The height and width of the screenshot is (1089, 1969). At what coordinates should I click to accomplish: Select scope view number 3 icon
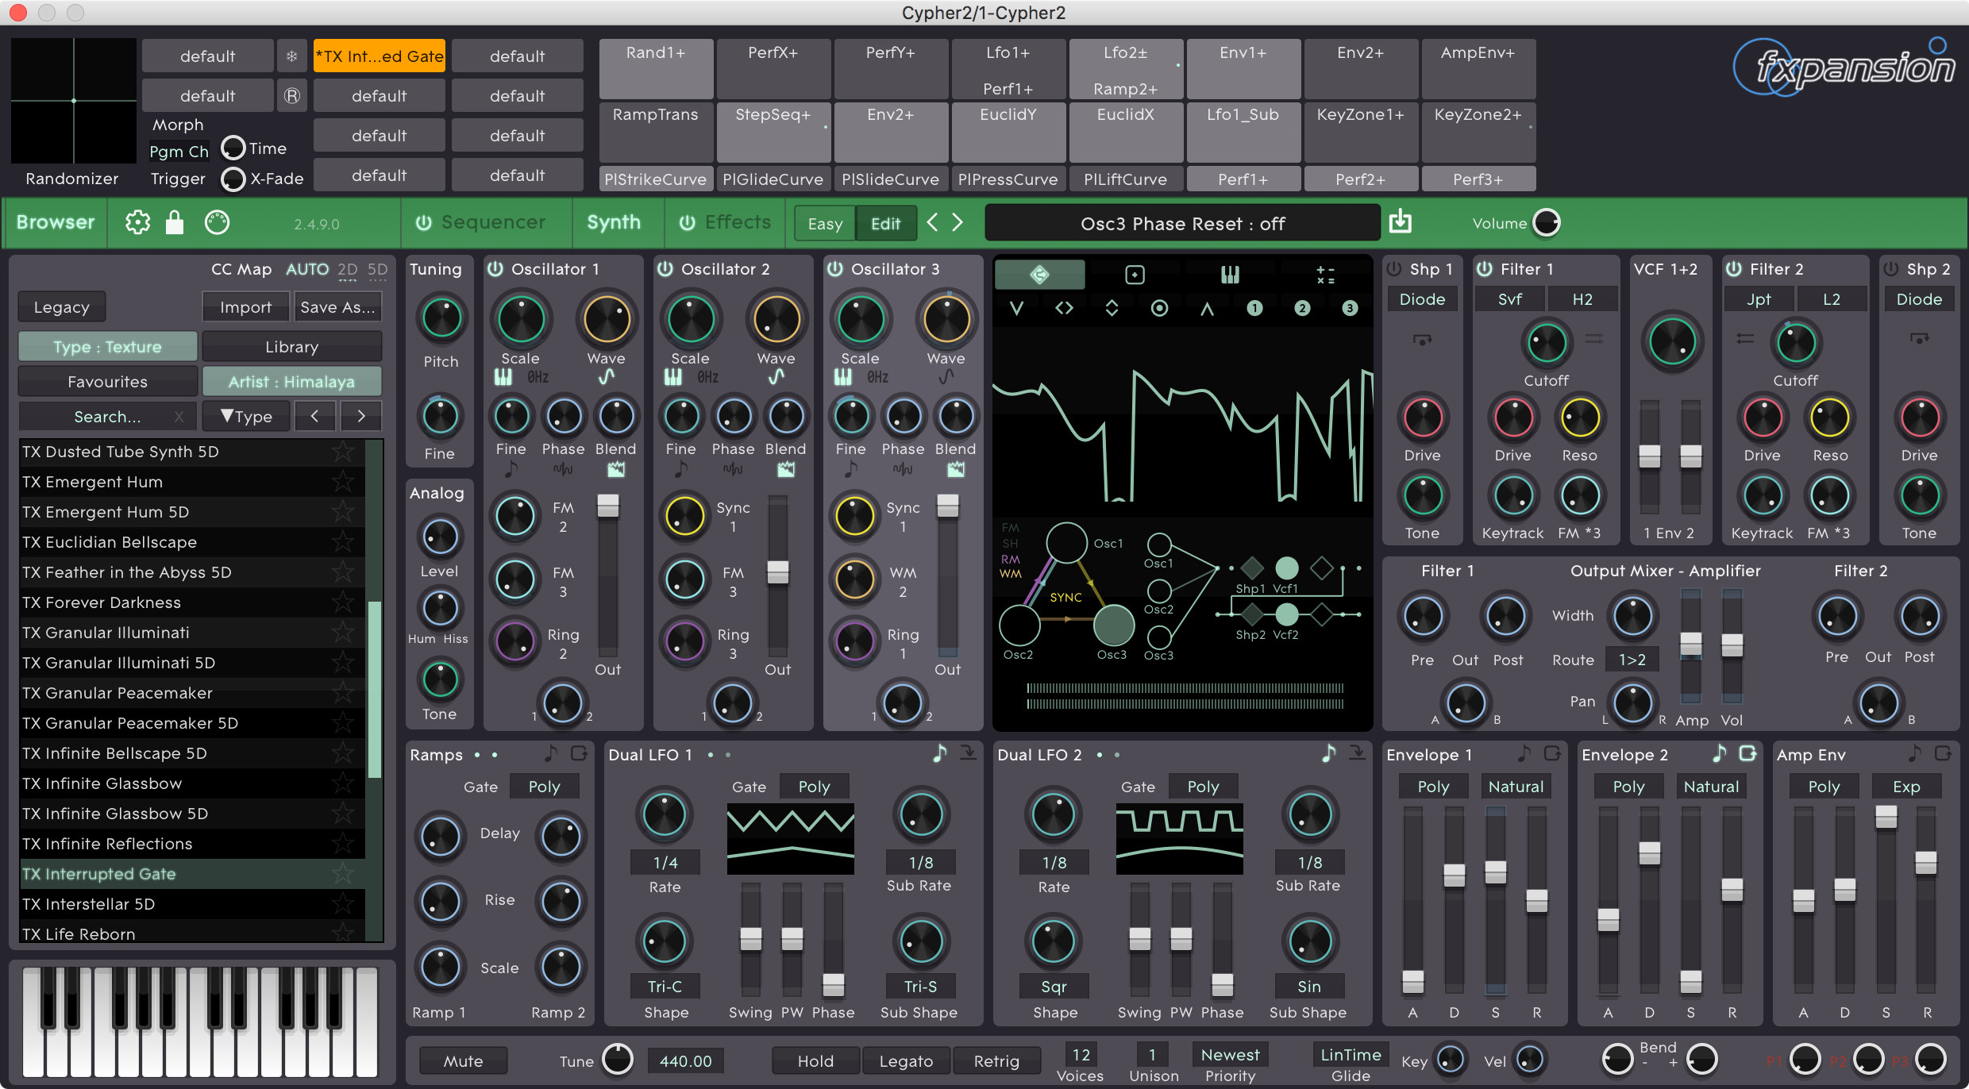[1350, 308]
